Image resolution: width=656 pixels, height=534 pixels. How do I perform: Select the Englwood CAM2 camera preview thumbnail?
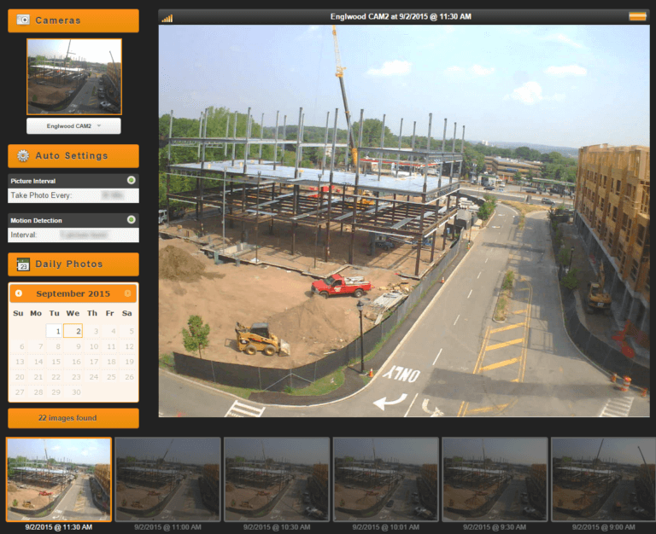73,76
